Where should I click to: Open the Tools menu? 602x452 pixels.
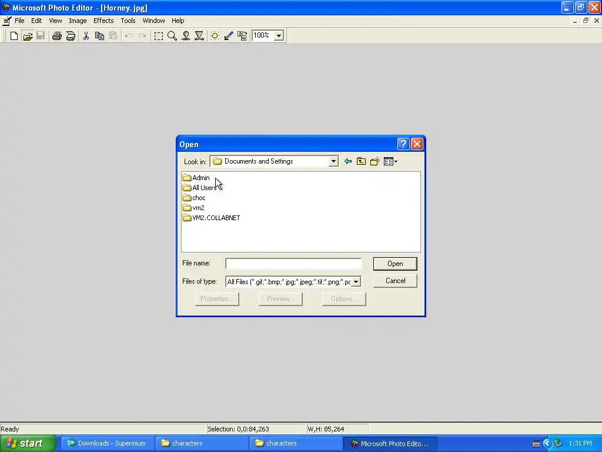128,21
